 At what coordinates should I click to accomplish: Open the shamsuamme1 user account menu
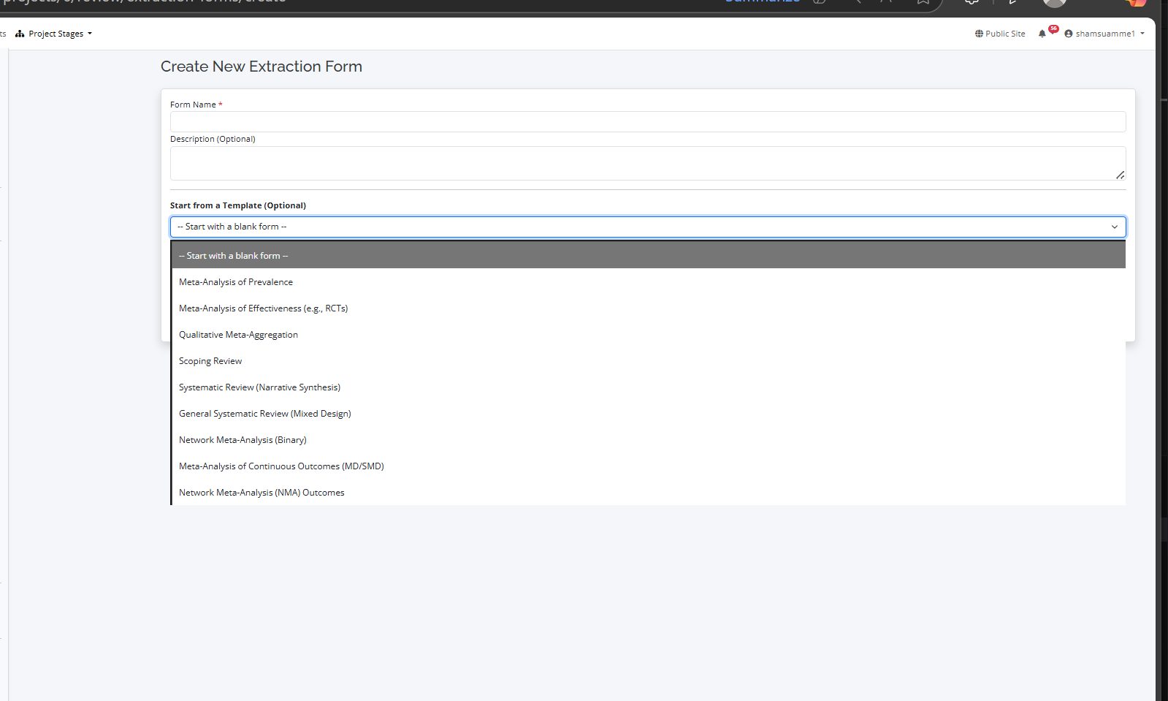tap(1104, 34)
